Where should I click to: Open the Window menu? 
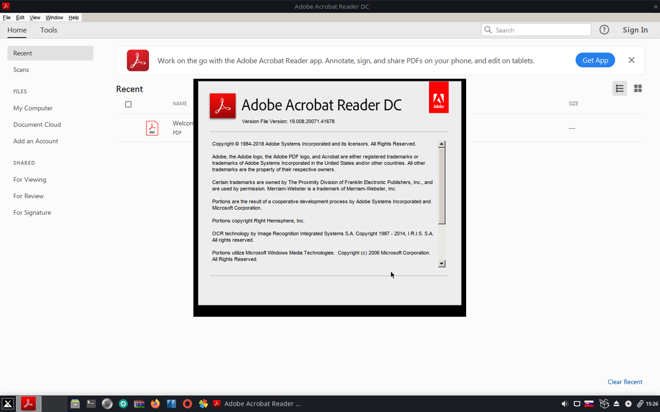(55, 18)
